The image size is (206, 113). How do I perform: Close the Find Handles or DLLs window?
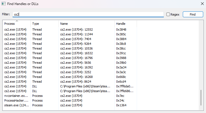(202, 4)
